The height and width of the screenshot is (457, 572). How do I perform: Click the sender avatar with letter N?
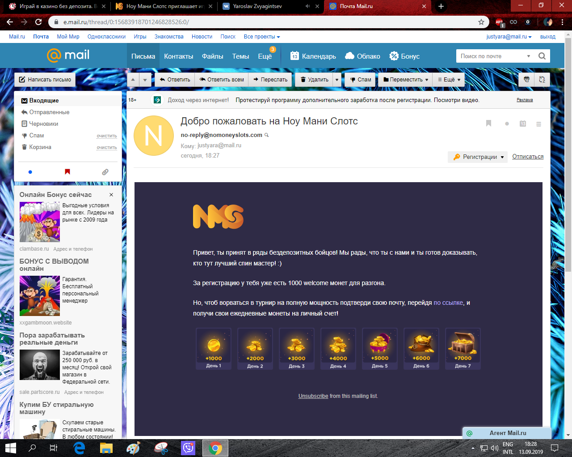tap(154, 136)
